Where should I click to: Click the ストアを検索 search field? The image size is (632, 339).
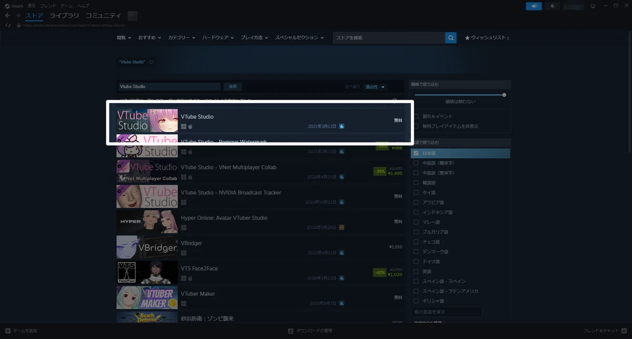point(389,38)
